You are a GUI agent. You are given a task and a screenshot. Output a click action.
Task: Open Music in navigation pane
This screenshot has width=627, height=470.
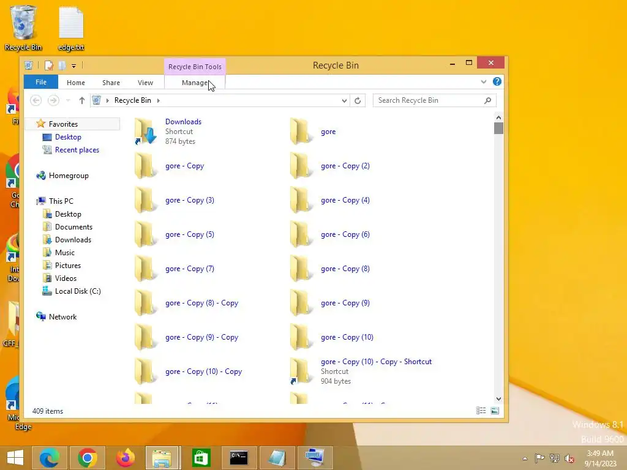(x=64, y=253)
